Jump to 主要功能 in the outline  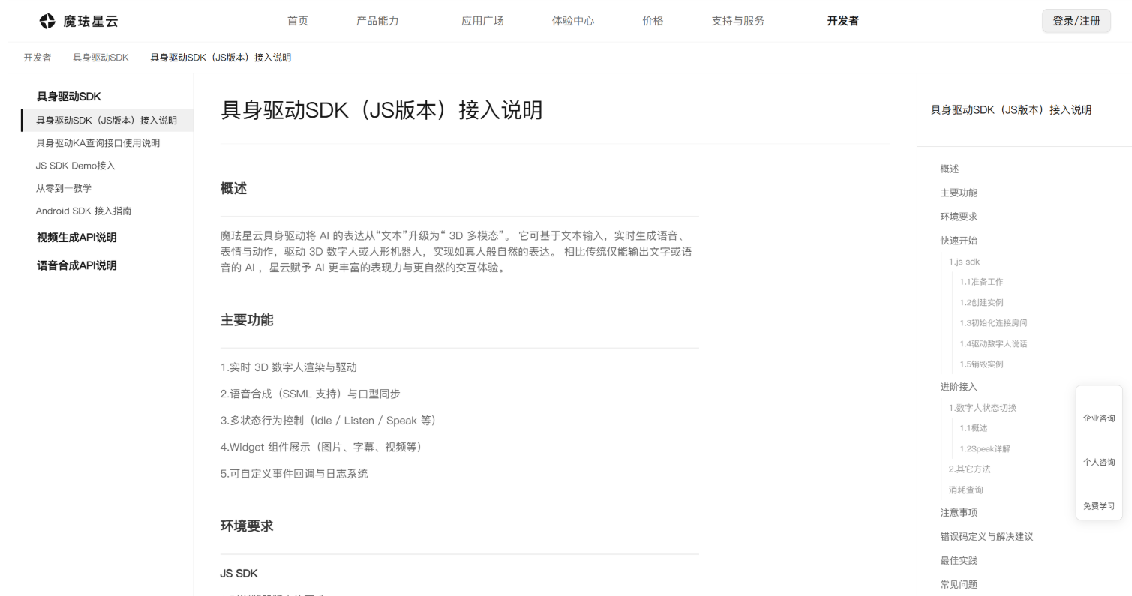click(x=959, y=193)
